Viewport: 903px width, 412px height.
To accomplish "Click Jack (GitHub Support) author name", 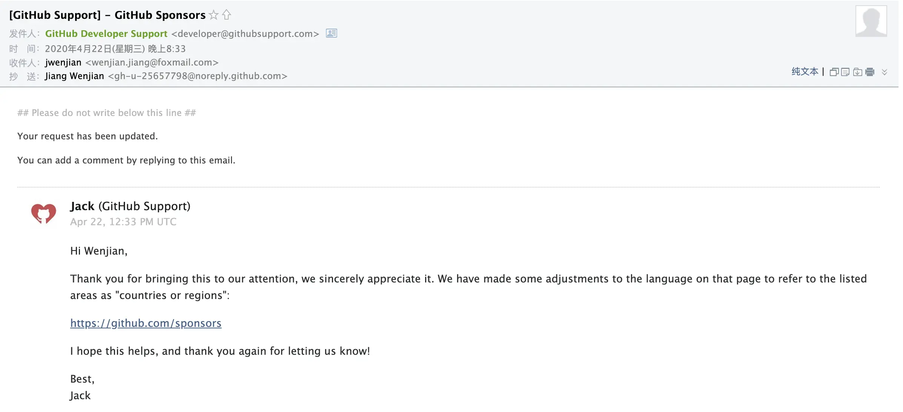I will tap(130, 206).
